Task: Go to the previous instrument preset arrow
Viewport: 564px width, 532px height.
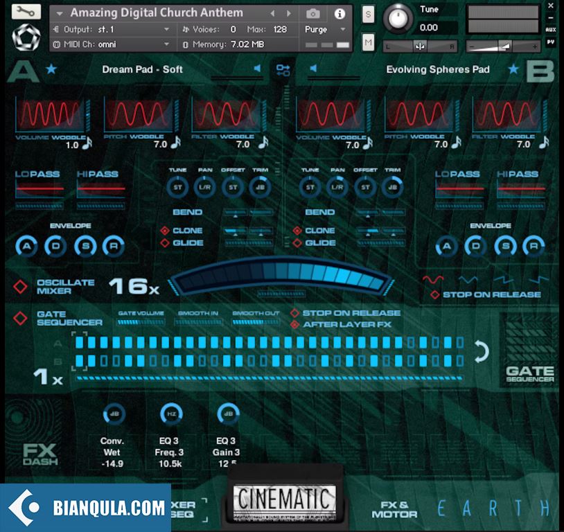Action: click(272, 14)
